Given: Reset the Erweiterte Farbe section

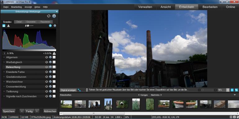Looking at the screenshot, I should coord(47,72).
